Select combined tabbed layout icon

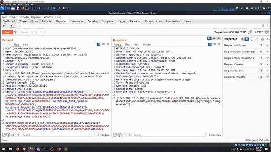[x=218, y=38]
